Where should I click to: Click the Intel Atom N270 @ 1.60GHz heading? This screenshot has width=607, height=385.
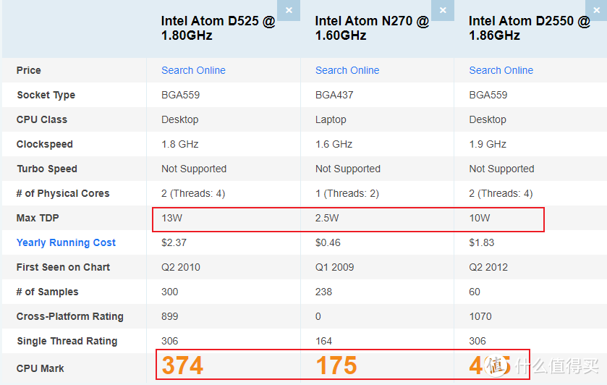coord(372,28)
